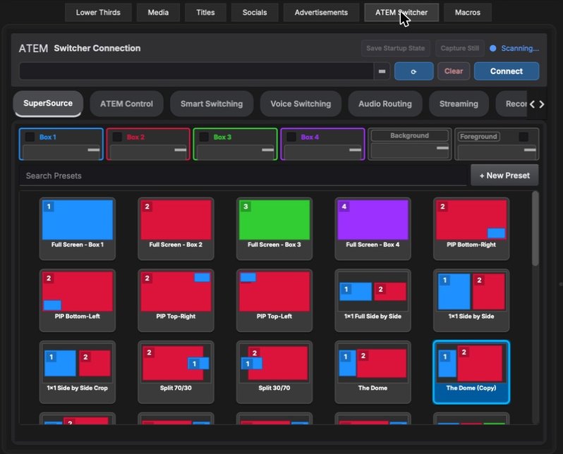The height and width of the screenshot is (454, 563).
Task: Select The Dome (Copy) preset
Action: pos(471,372)
